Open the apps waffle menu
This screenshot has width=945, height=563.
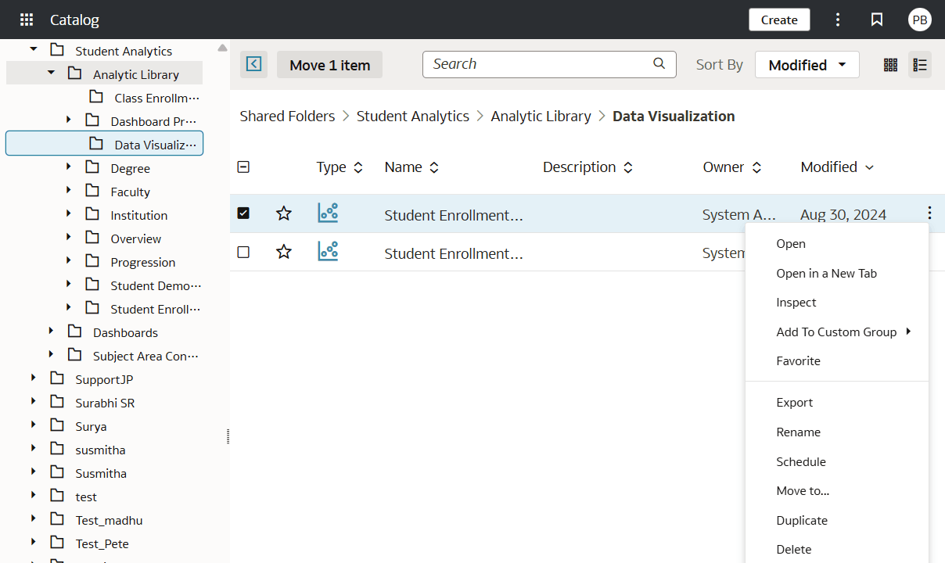pyautogui.click(x=26, y=20)
